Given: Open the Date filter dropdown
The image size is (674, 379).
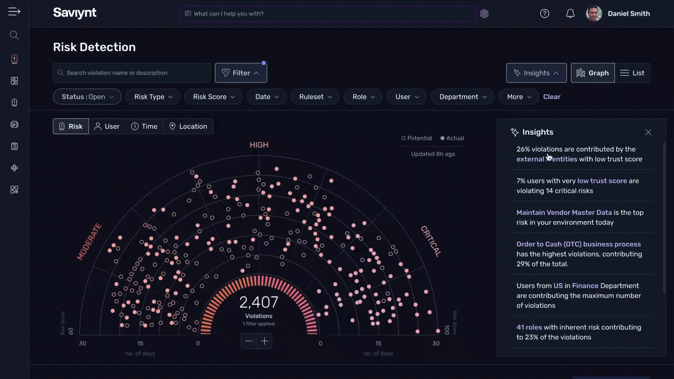Looking at the screenshot, I should [x=267, y=97].
